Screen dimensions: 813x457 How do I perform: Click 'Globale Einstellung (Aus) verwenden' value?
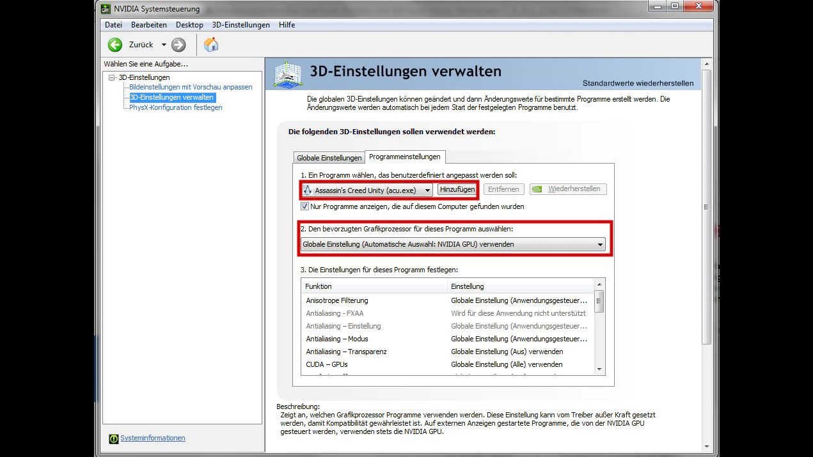tap(507, 352)
